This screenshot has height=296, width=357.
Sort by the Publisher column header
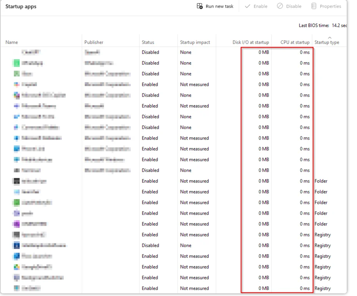point(94,42)
